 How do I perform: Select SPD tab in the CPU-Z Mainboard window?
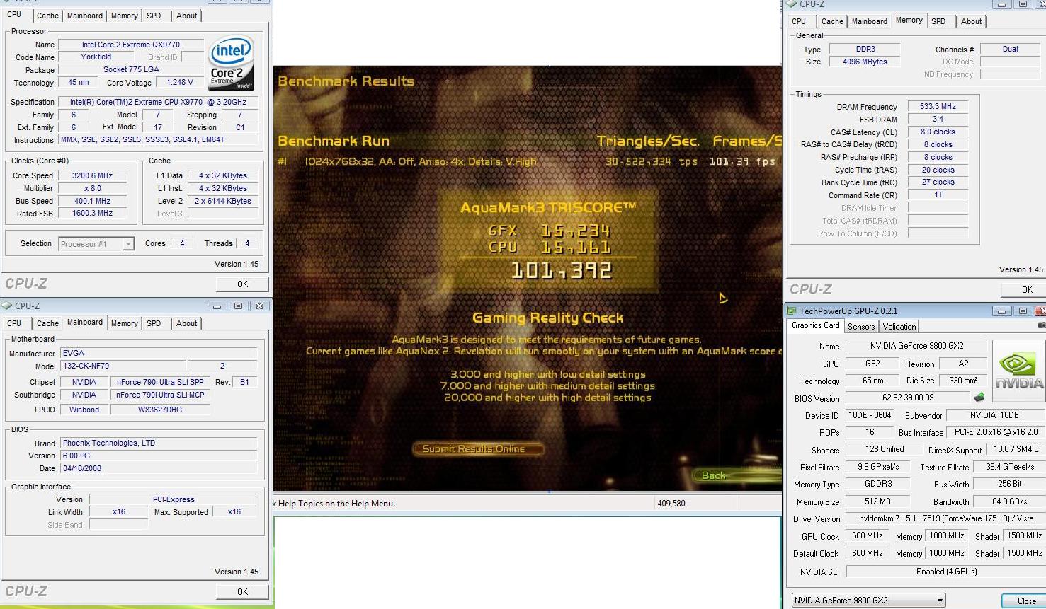(x=154, y=323)
